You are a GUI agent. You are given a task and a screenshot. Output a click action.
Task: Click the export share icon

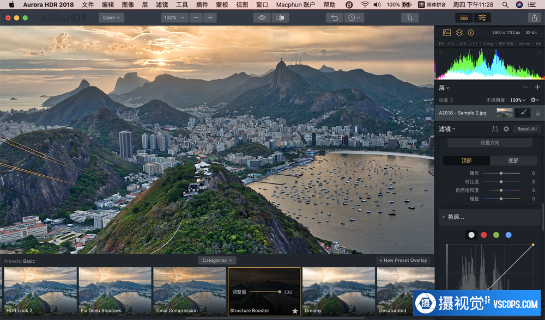(534, 18)
